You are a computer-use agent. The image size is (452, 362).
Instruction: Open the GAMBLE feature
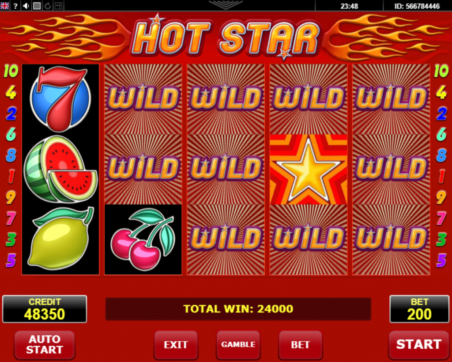[238, 345]
